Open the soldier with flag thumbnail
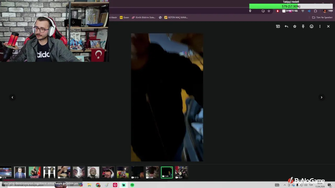The image size is (335, 188). 35,172
